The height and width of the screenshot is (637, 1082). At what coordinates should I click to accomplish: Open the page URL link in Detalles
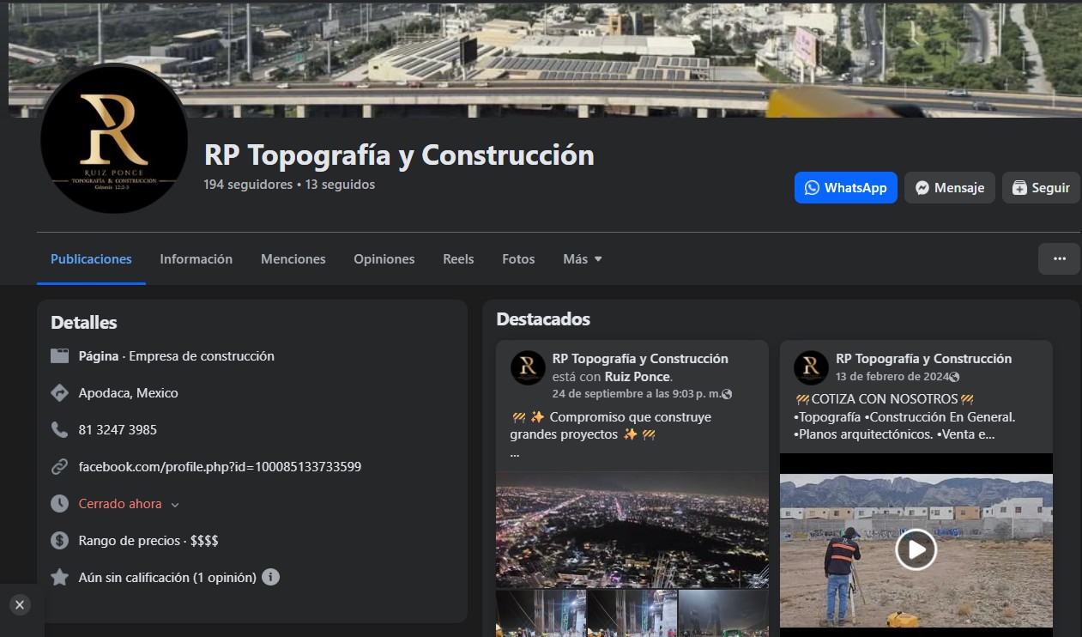[x=219, y=466]
